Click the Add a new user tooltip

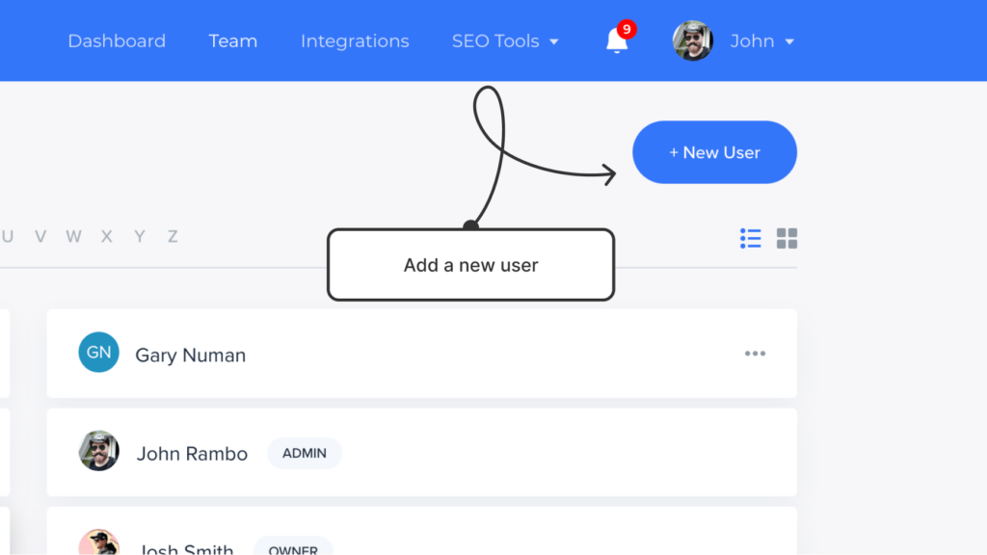[470, 265]
